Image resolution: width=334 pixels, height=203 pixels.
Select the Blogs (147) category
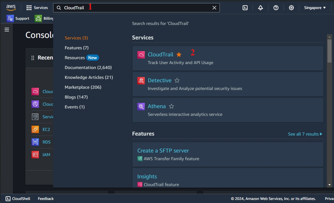point(76,97)
